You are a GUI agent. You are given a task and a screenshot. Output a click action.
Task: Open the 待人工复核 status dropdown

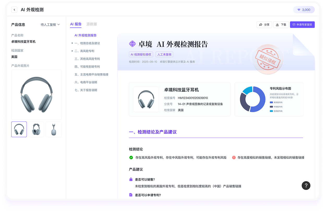[50, 25]
